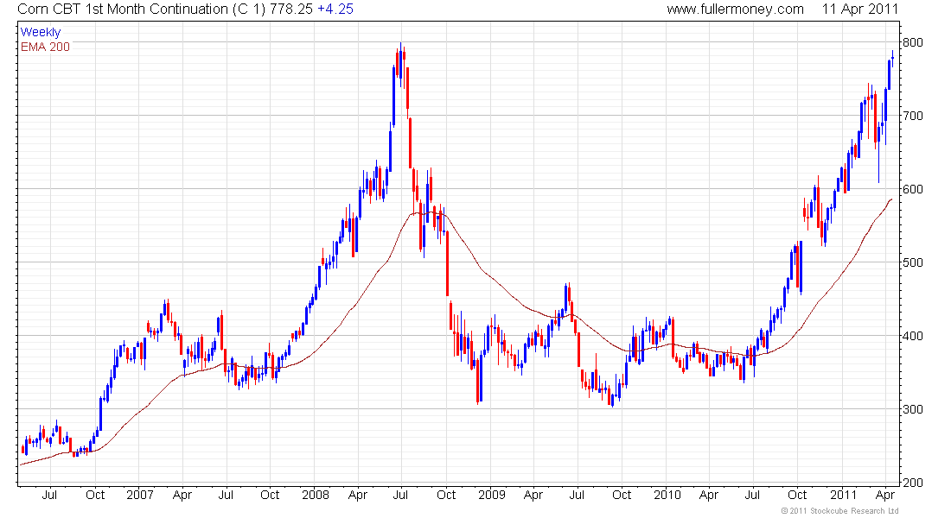This screenshot has width=951, height=518.
Task: Click the 500 price axis label
Action: click(x=913, y=262)
